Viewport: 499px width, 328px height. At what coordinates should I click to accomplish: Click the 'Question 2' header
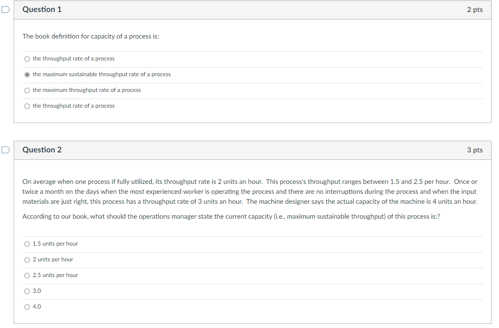click(x=42, y=150)
